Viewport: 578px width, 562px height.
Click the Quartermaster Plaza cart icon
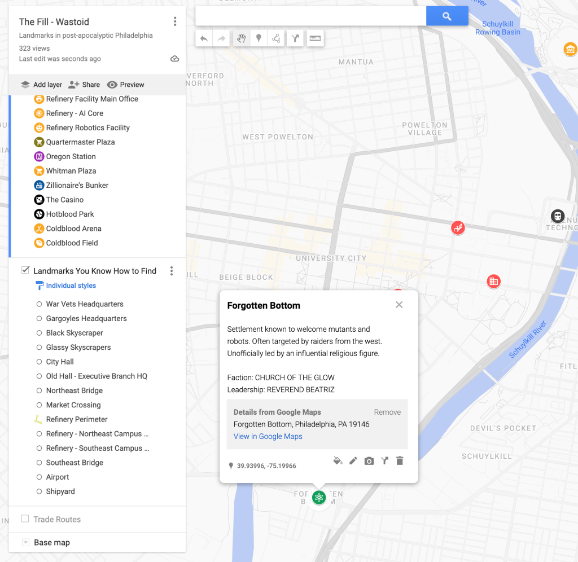point(39,142)
